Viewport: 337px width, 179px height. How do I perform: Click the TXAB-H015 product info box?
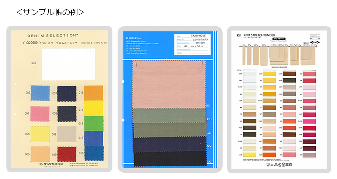click(192, 44)
